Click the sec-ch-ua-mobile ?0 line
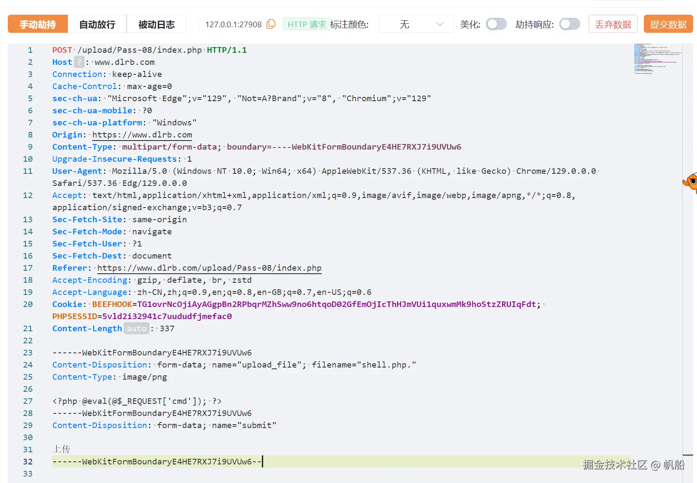This screenshot has width=697, height=483. click(102, 110)
